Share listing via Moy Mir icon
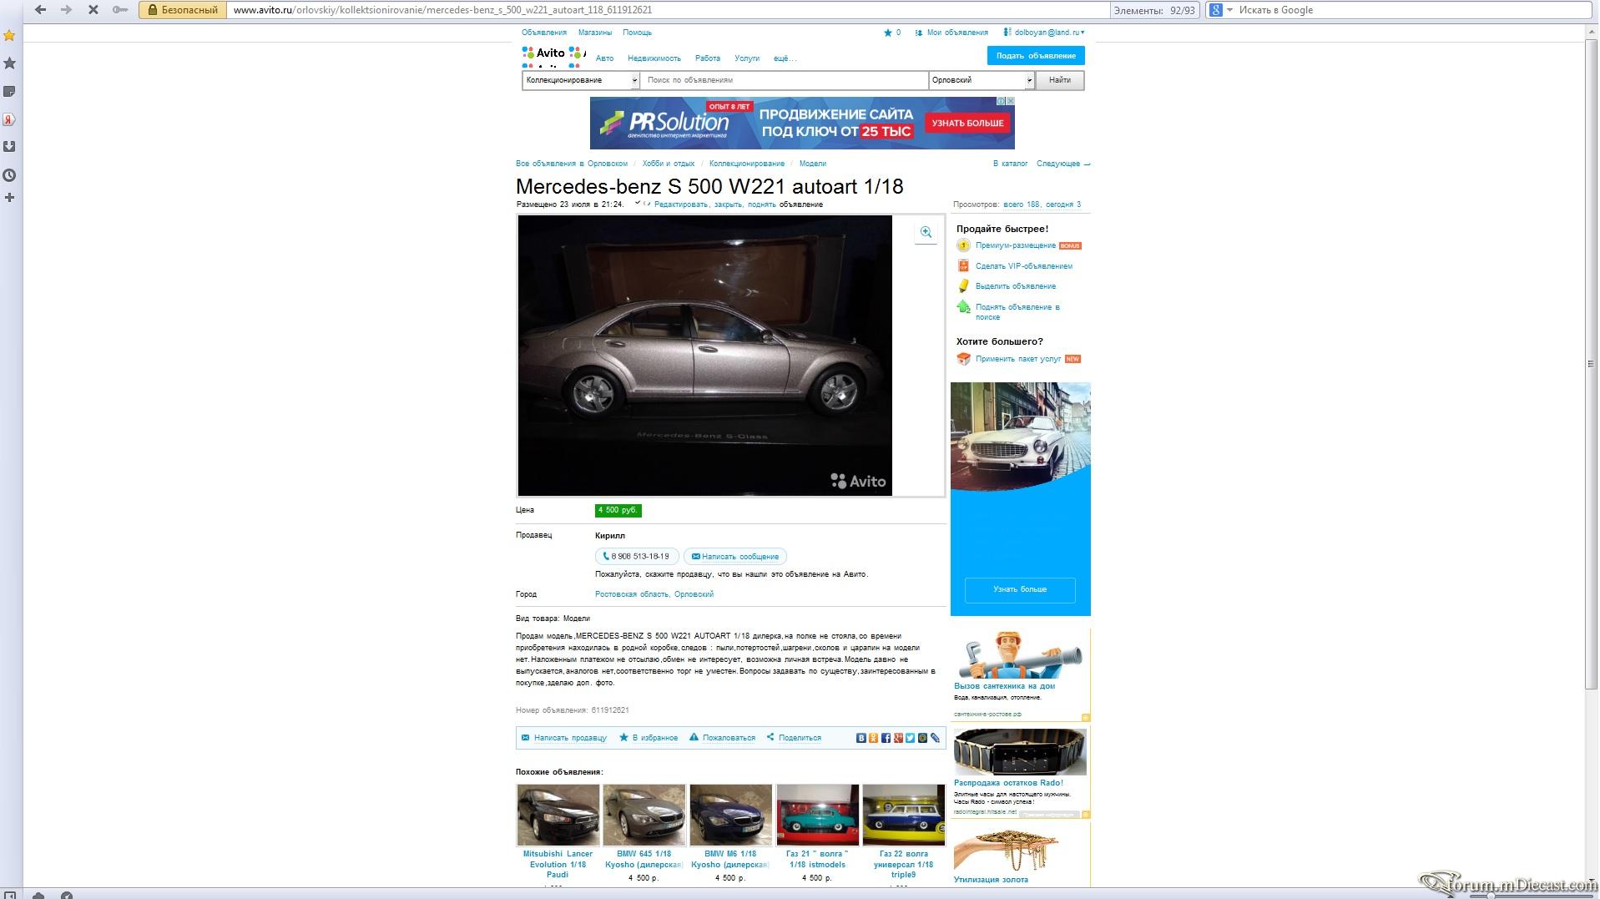 (922, 738)
